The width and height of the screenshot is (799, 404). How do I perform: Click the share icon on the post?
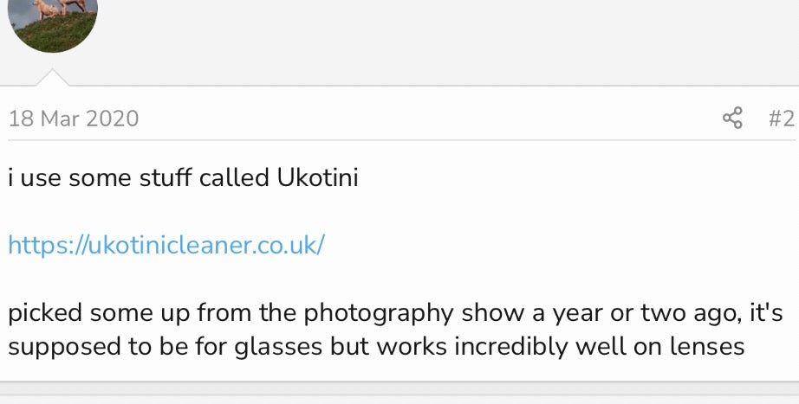click(x=732, y=118)
